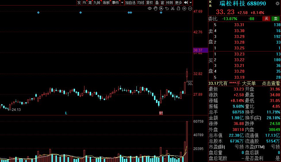Click the 点击查看 link
The width and height of the screenshot is (281, 162).
tap(271, 83)
